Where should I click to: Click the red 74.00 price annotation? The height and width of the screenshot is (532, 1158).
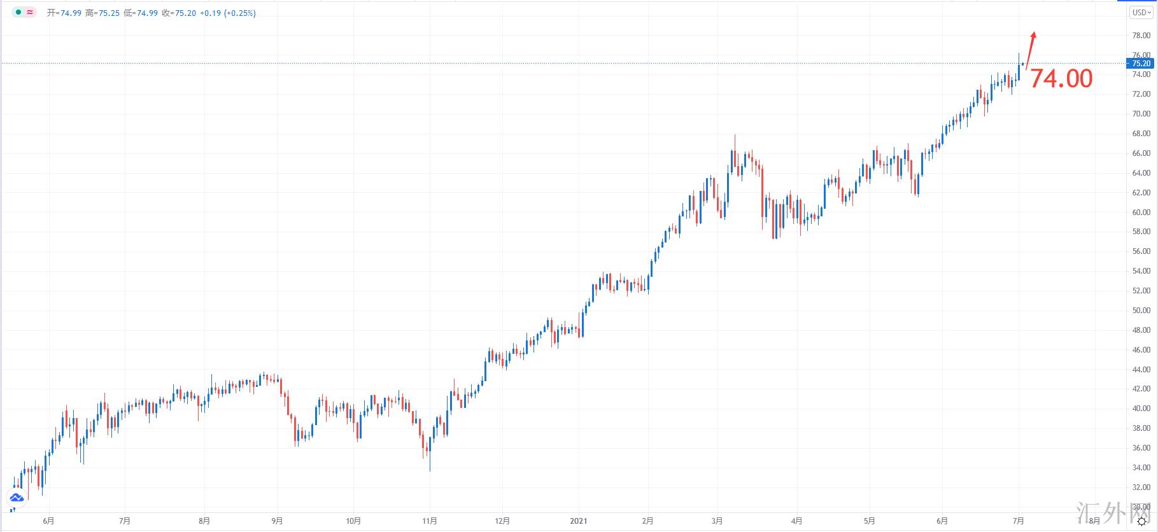(1061, 79)
